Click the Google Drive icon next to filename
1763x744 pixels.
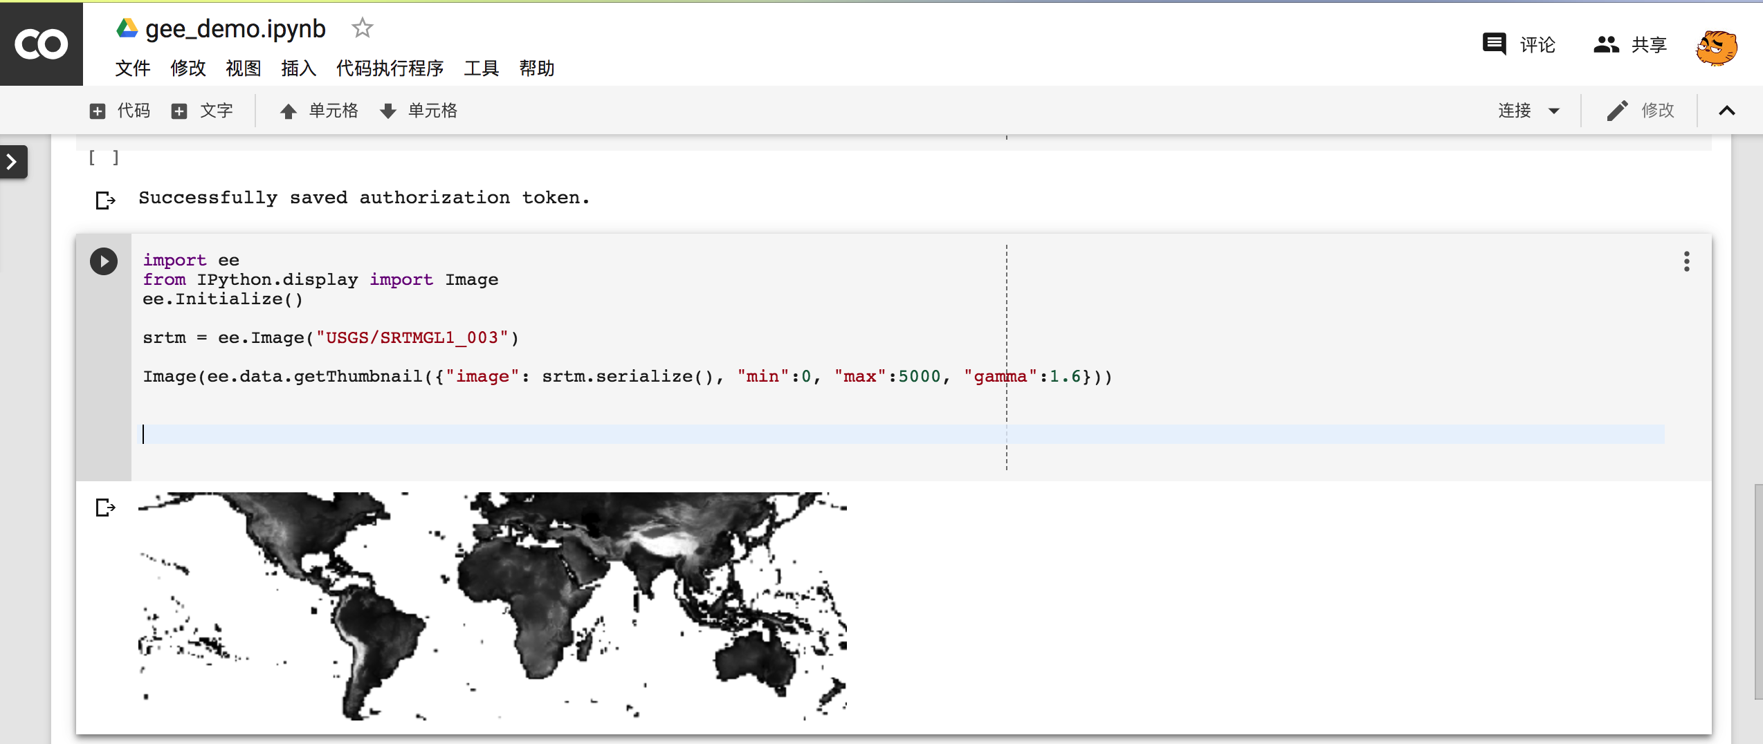tap(127, 28)
